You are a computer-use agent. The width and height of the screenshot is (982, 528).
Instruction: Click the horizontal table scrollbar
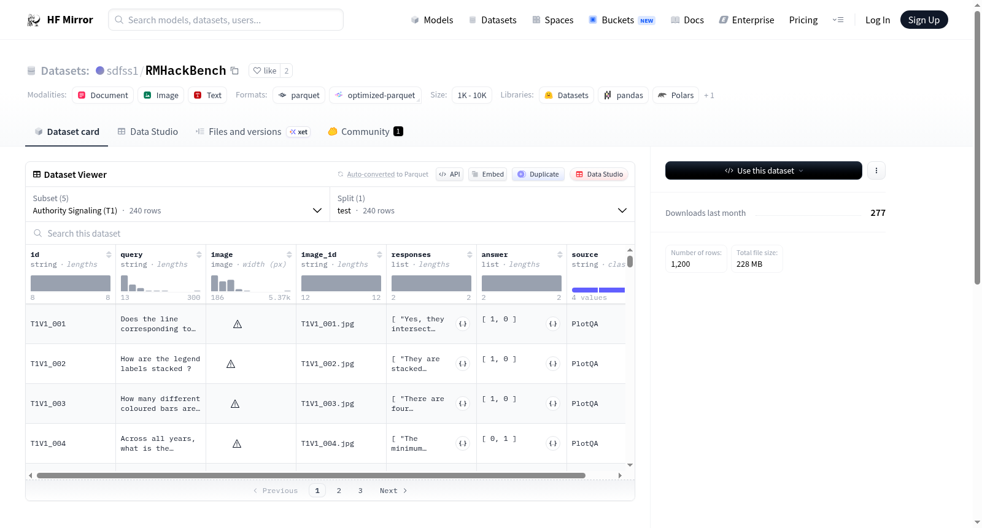[311, 475]
